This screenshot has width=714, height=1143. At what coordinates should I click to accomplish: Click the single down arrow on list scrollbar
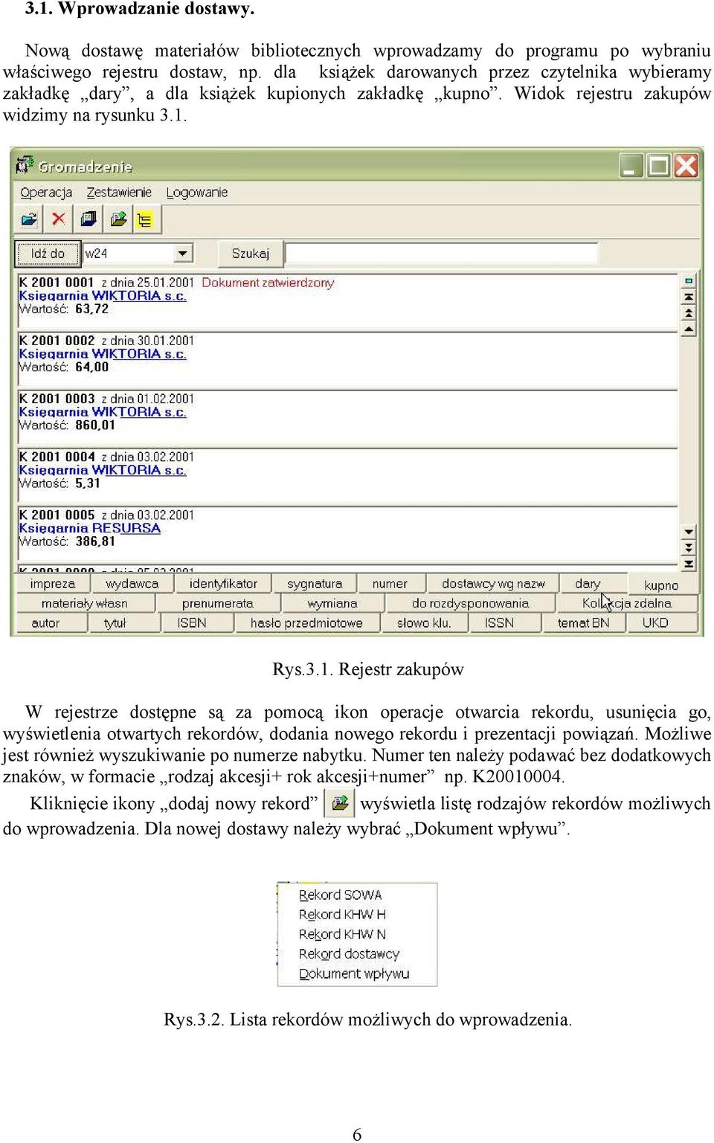tap(689, 532)
